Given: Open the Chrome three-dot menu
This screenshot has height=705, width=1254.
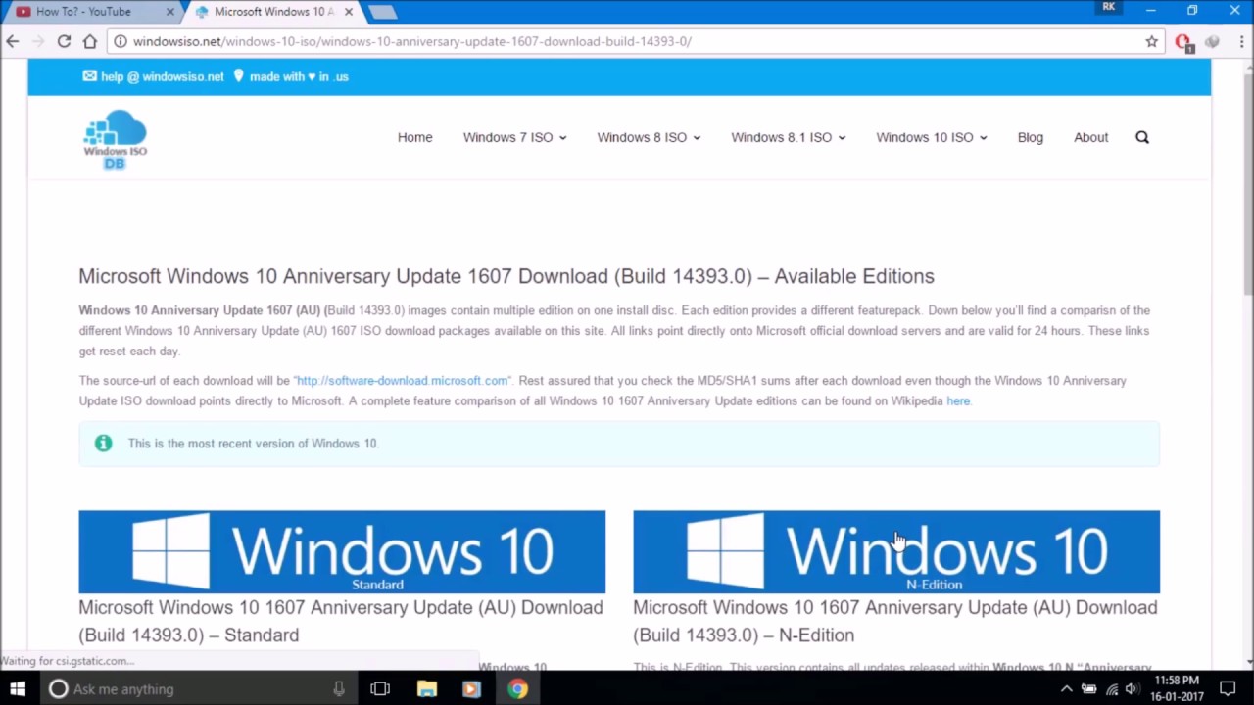Looking at the screenshot, I should (x=1241, y=41).
